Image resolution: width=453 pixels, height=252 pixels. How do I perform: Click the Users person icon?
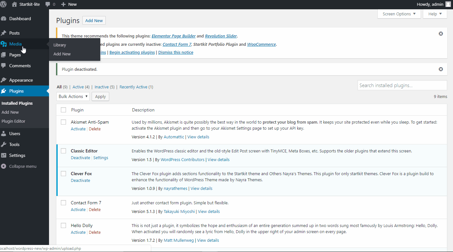click(x=4, y=134)
